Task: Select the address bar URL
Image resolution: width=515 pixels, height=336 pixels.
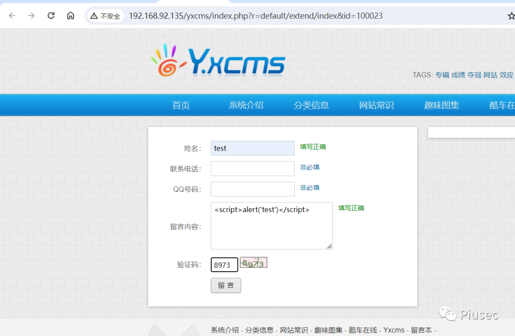Action: point(256,16)
